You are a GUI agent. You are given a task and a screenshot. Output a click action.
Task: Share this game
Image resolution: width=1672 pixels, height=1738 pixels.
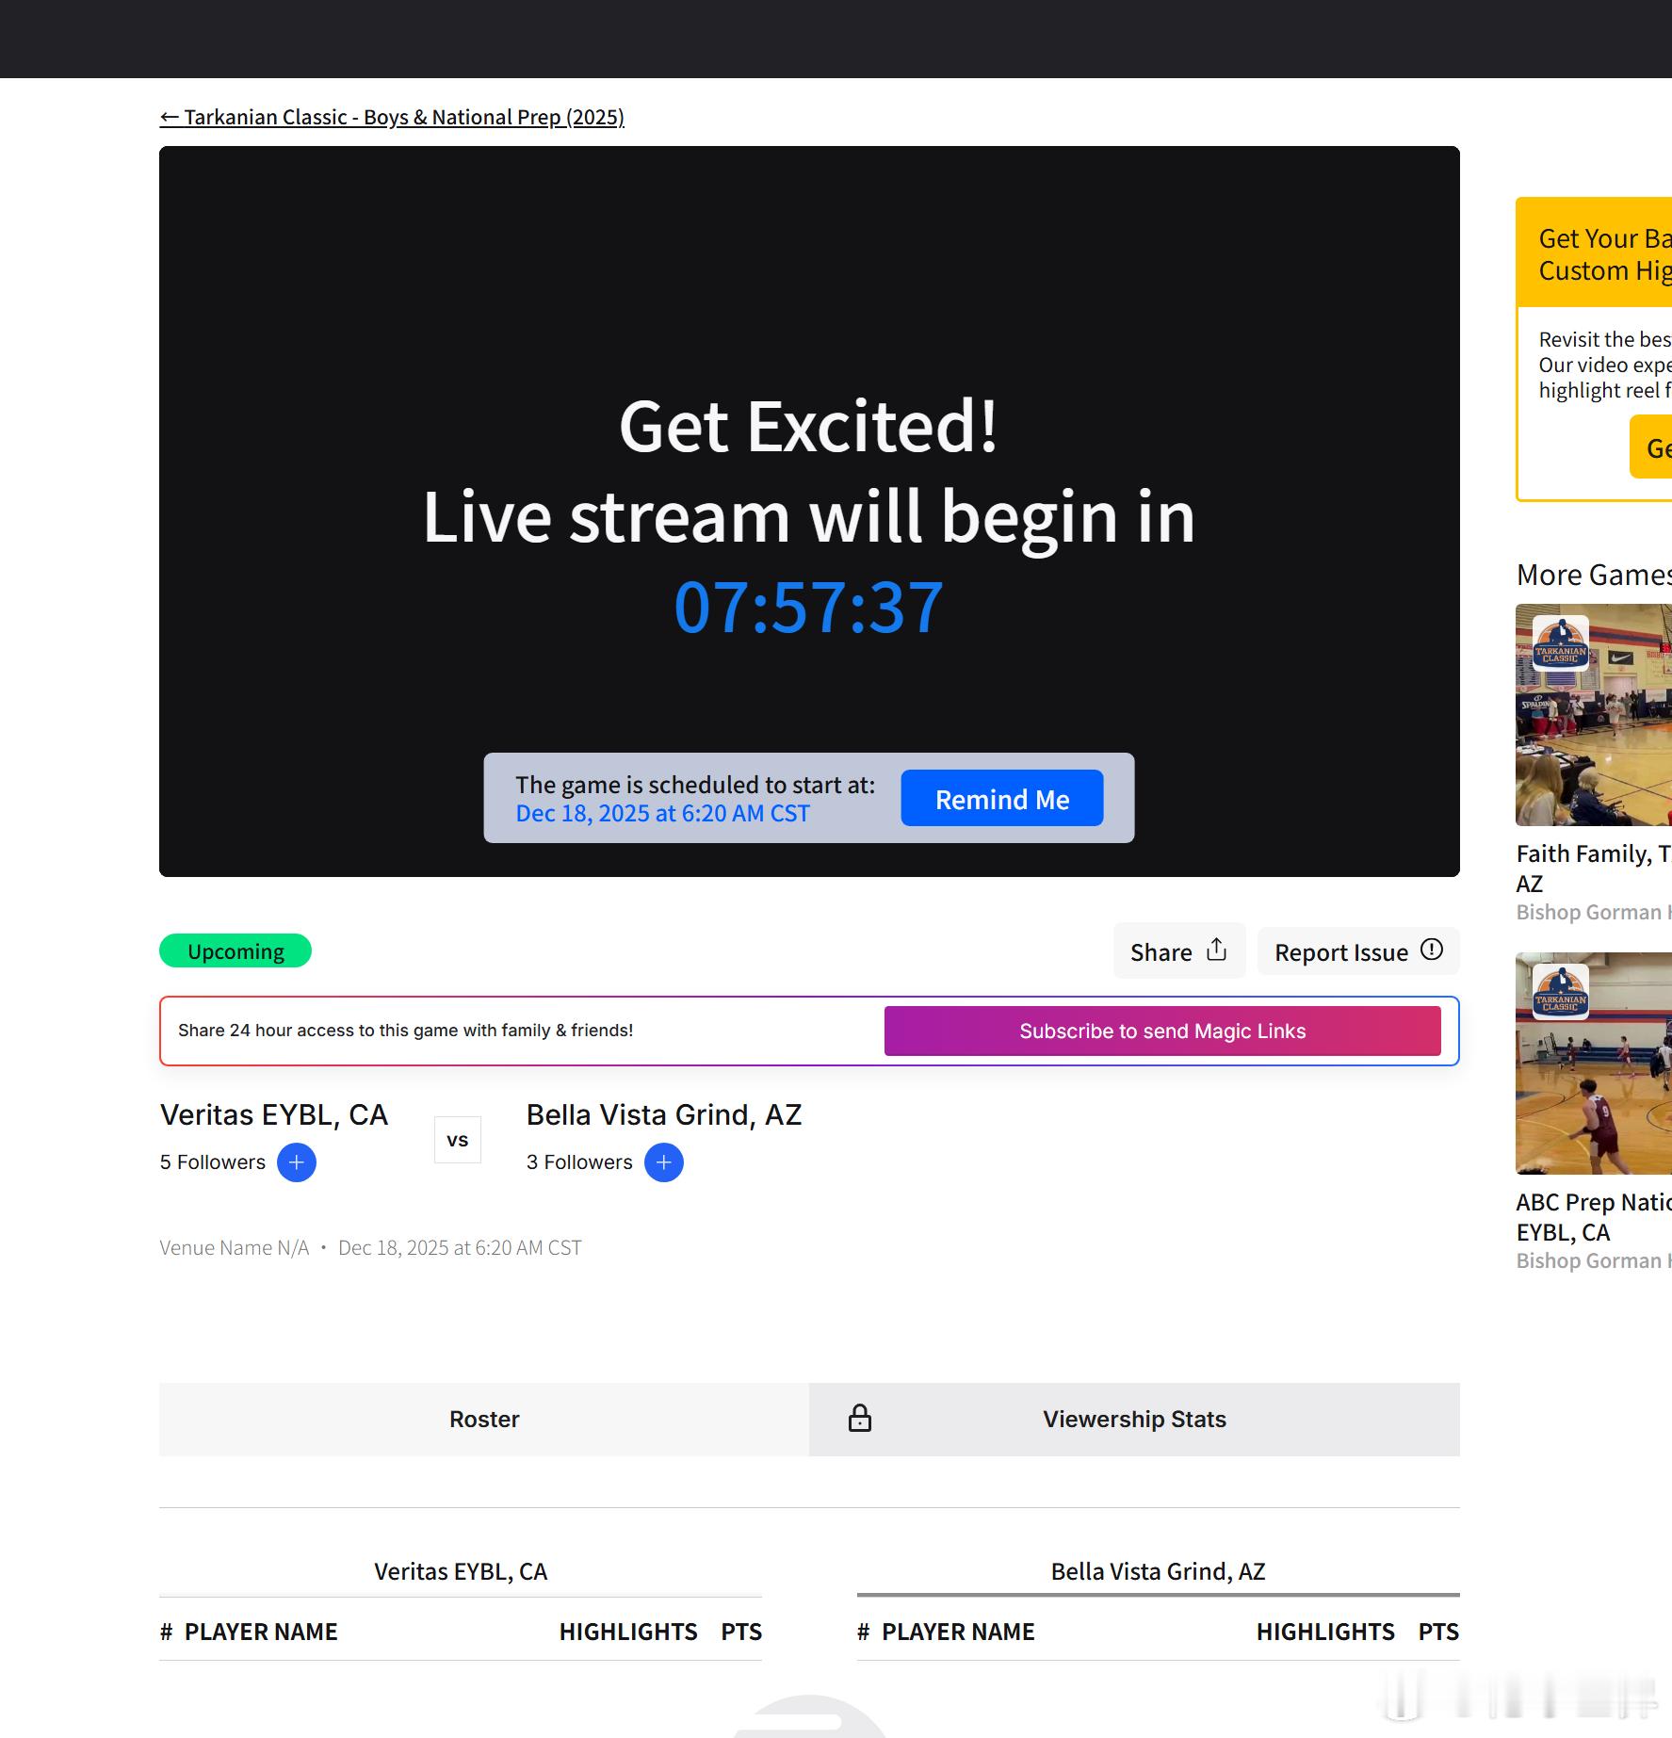coord(1178,951)
